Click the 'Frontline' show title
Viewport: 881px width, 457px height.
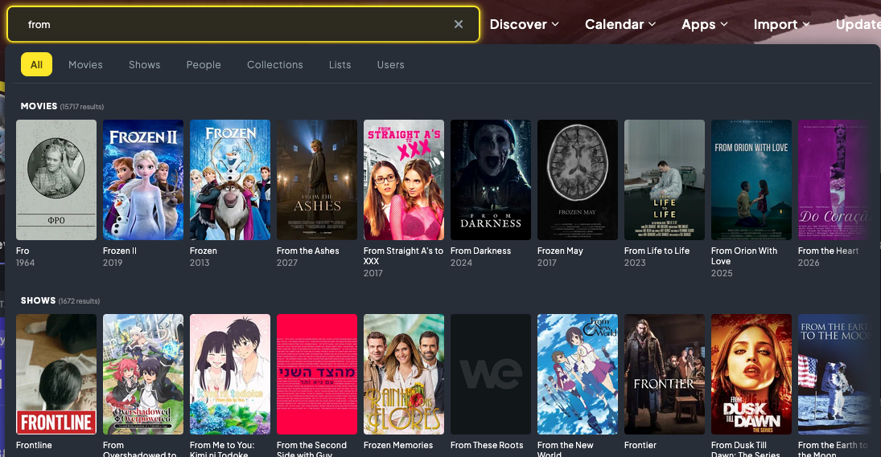[34, 445]
